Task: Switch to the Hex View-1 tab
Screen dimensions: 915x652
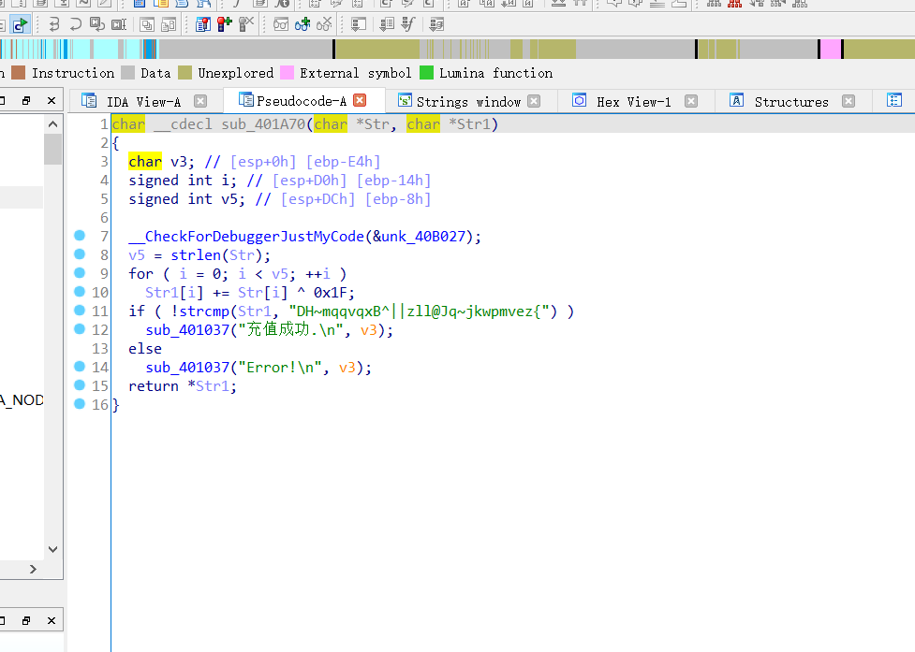Action: [x=634, y=102]
